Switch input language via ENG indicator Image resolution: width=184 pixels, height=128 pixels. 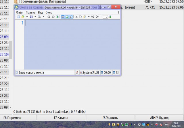pos(167,125)
